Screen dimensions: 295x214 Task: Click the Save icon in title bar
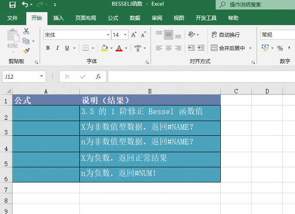pos(12,5)
